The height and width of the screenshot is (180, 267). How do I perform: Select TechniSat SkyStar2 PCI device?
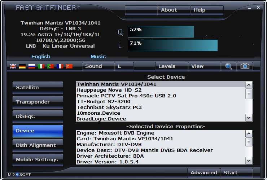[x=161, y=107]
